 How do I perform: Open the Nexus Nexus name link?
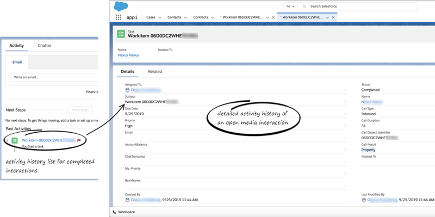tap(128, 55)
